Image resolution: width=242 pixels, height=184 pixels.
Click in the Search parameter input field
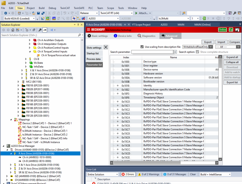coord(152,52)
